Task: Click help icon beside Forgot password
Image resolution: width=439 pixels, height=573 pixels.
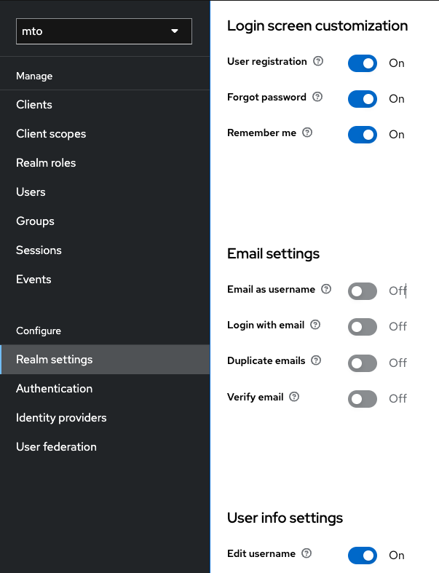Action: pyautogui.click(x=317, y=97)
